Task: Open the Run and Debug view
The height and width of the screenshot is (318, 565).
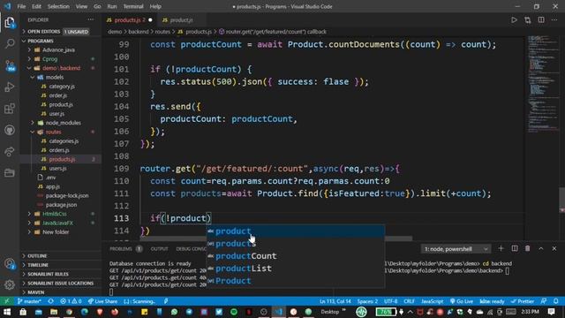Action: pyautogui.click(x=10, y=87)
